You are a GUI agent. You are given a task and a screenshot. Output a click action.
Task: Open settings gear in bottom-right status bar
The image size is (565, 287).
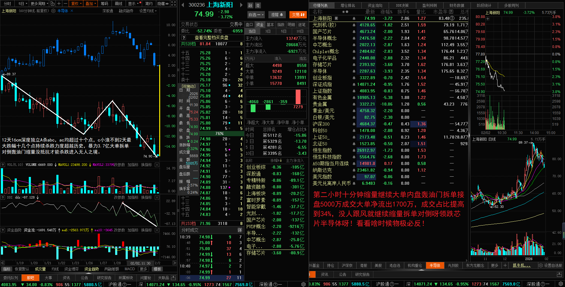pos(561,284)
